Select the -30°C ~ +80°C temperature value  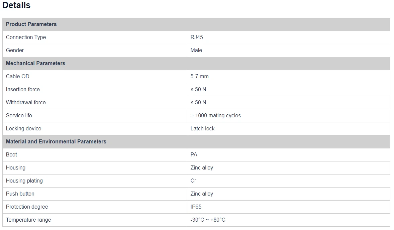[x=208, y=220]
